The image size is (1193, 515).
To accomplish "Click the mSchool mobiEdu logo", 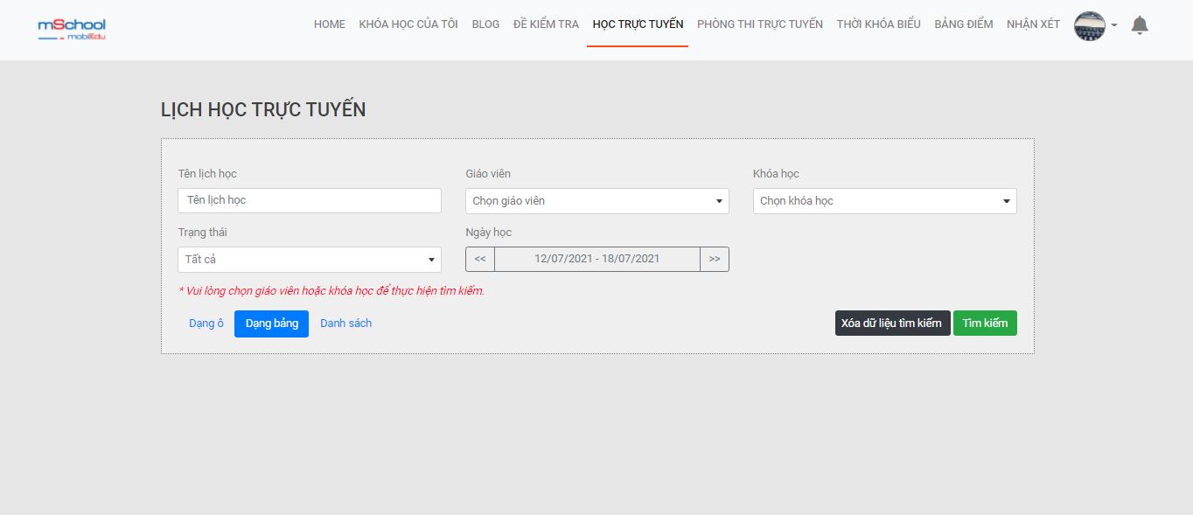I will [x=72, y=29].
